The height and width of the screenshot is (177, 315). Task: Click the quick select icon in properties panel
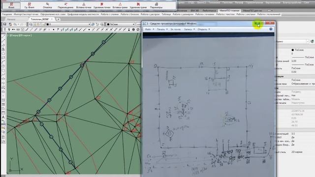pyautogui.click(x=312, y=41)
